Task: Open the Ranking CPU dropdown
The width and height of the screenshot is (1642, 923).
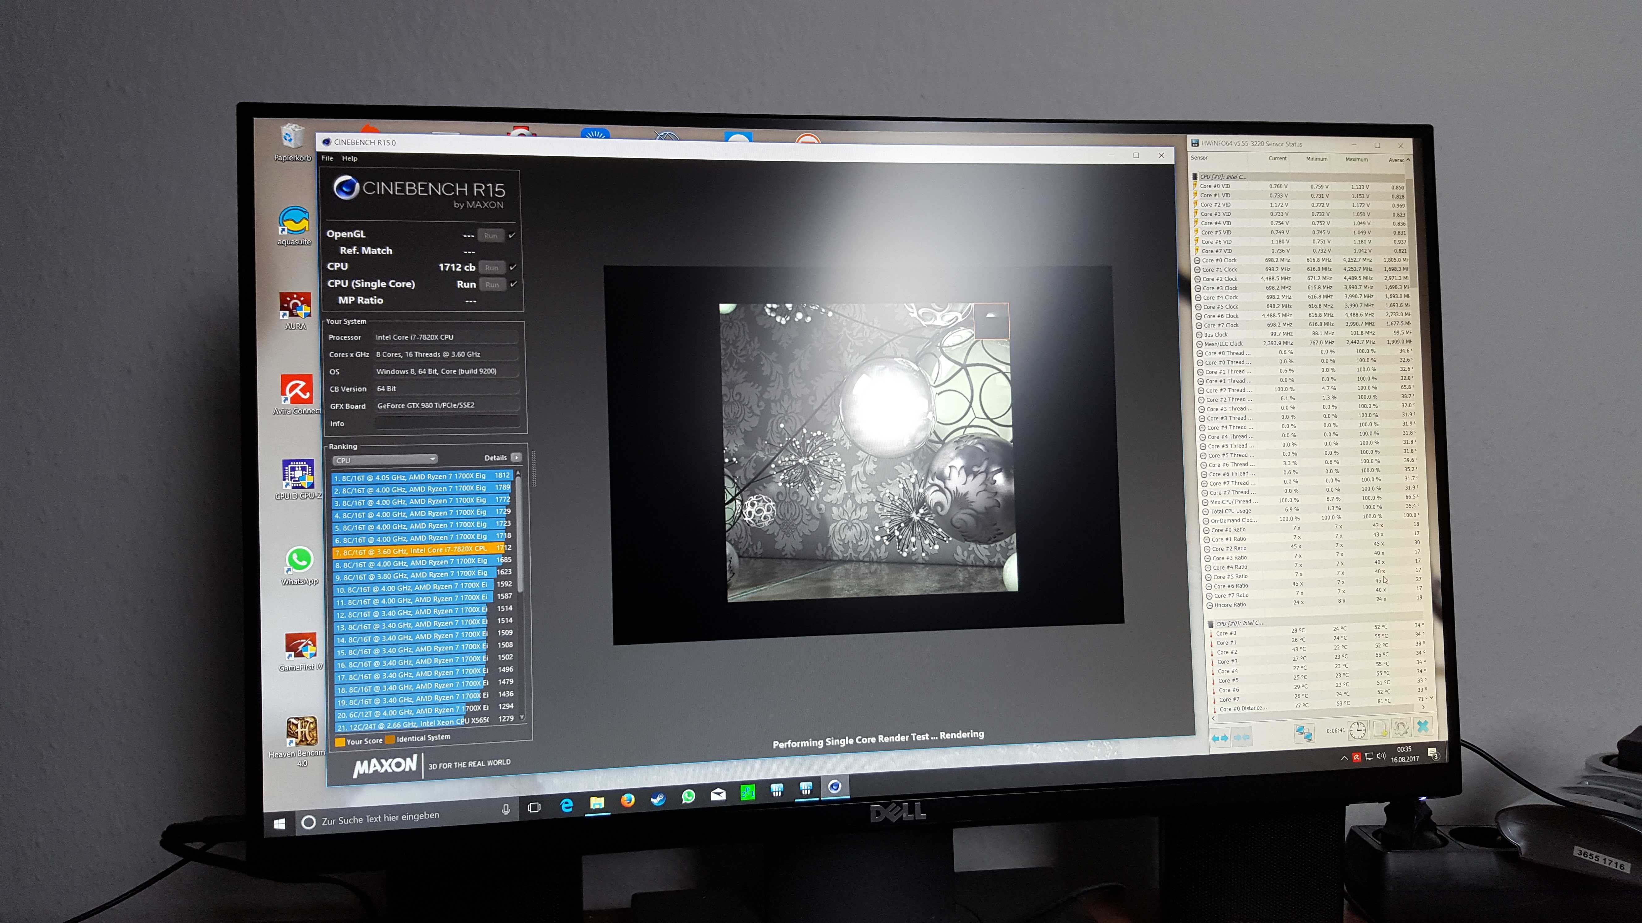Action: coord(385,460)
